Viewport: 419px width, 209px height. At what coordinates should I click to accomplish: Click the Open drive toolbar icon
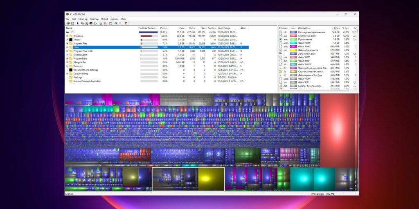pos(68,23)
